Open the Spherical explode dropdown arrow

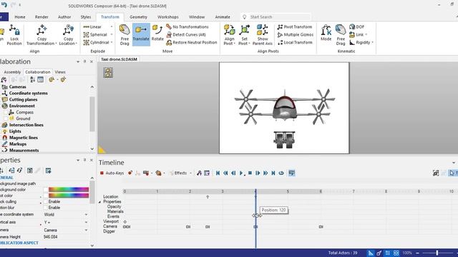click(112, 35)
